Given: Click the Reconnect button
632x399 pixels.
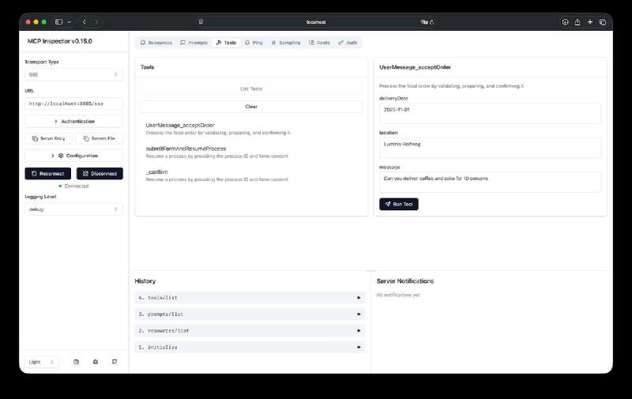Looking at the screenshot, I should point(48,174).
